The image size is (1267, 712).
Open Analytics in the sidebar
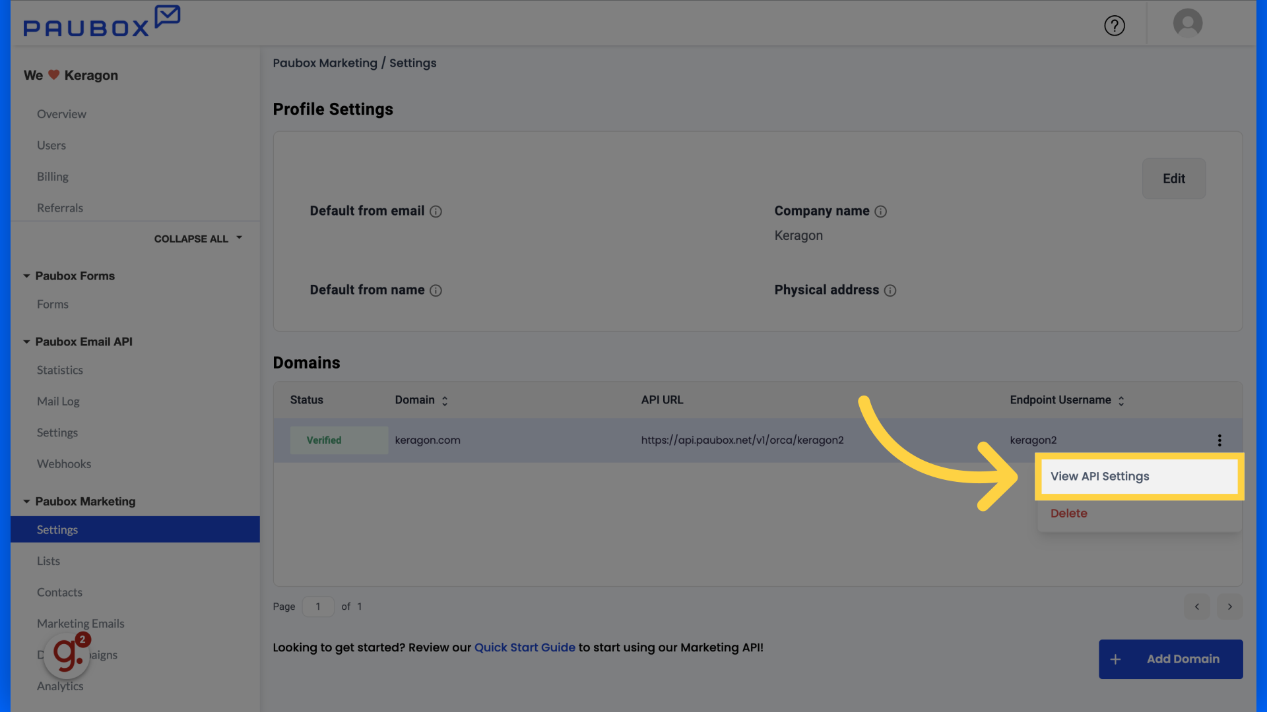pyautogui.click(x=60, y=686)
